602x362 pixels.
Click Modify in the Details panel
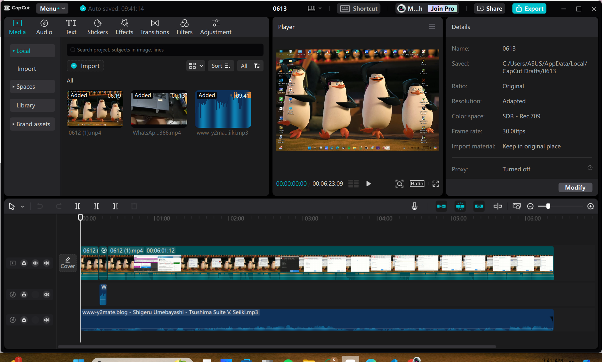(x=575, y=187)
